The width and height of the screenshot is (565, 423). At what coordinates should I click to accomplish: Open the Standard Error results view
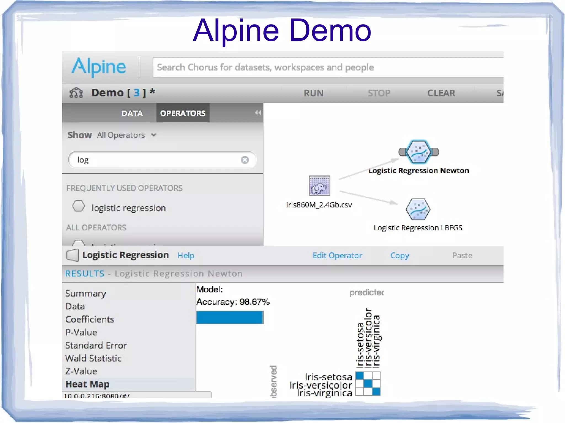(96, 345)
